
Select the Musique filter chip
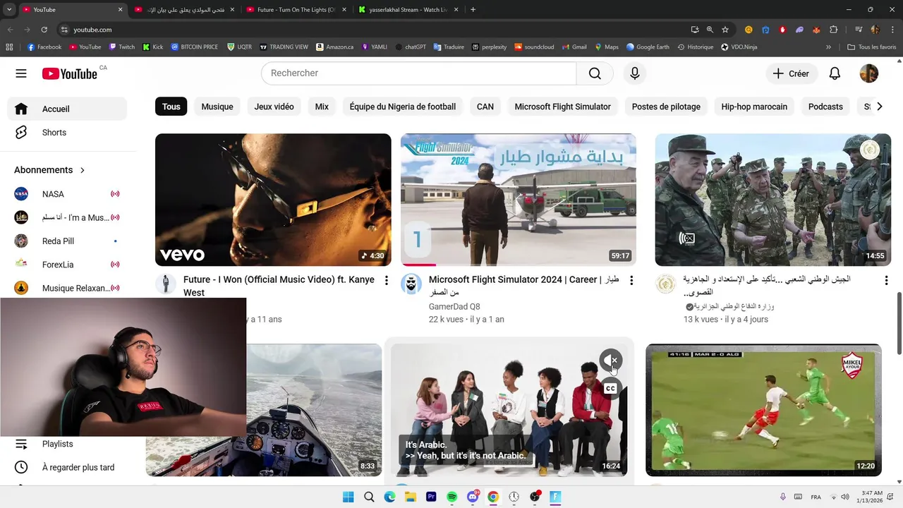point(217,107)
